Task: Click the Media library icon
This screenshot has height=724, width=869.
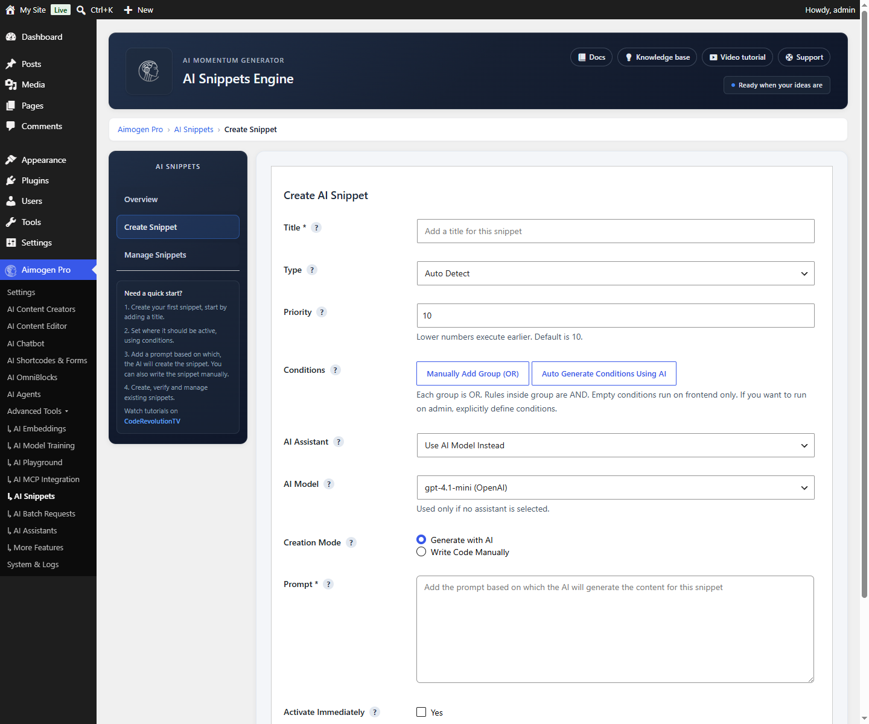Action: point(11,84)
